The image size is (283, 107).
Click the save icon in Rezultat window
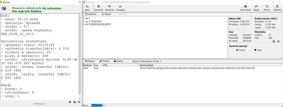pyautogui.click(x=74, y=102)
